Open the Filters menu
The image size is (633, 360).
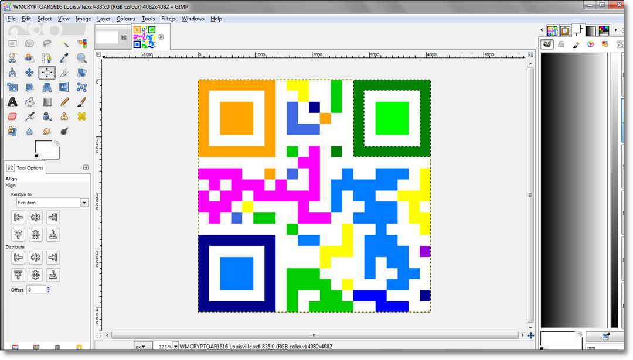coord(168,19)
